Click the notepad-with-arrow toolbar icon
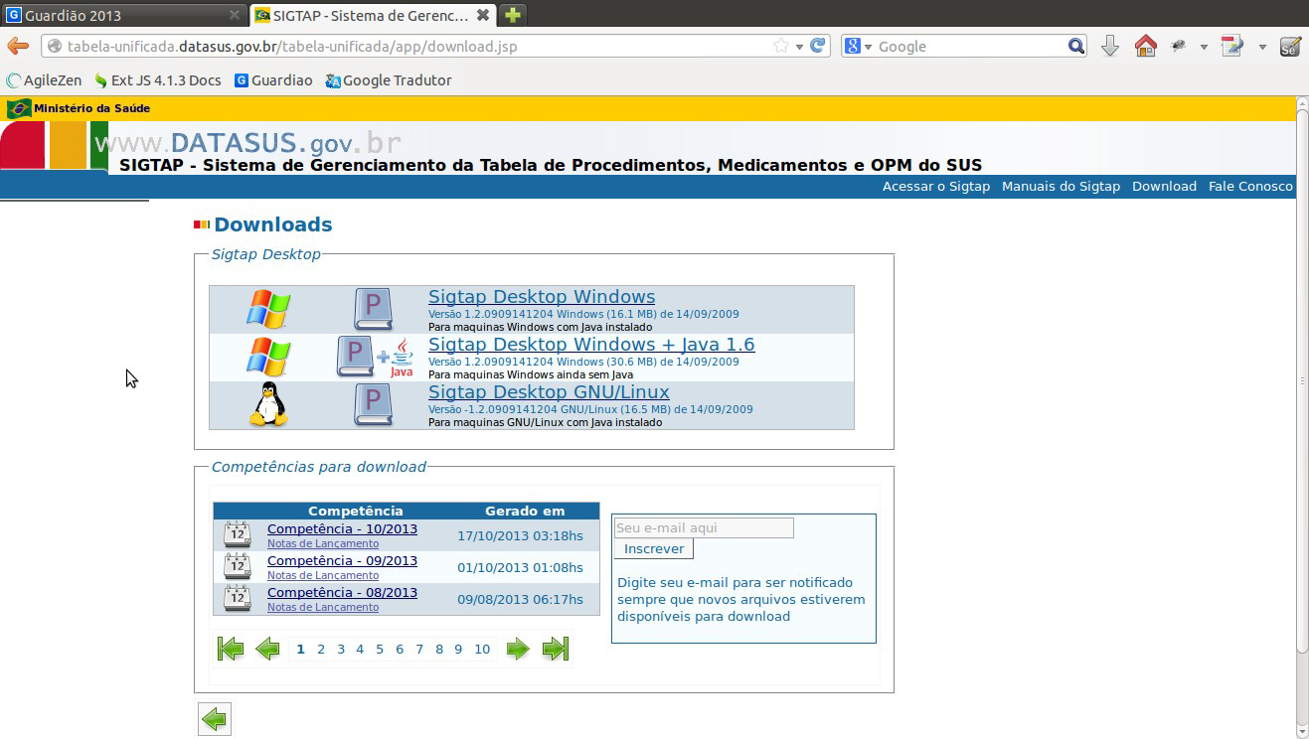 (1232, 46)
